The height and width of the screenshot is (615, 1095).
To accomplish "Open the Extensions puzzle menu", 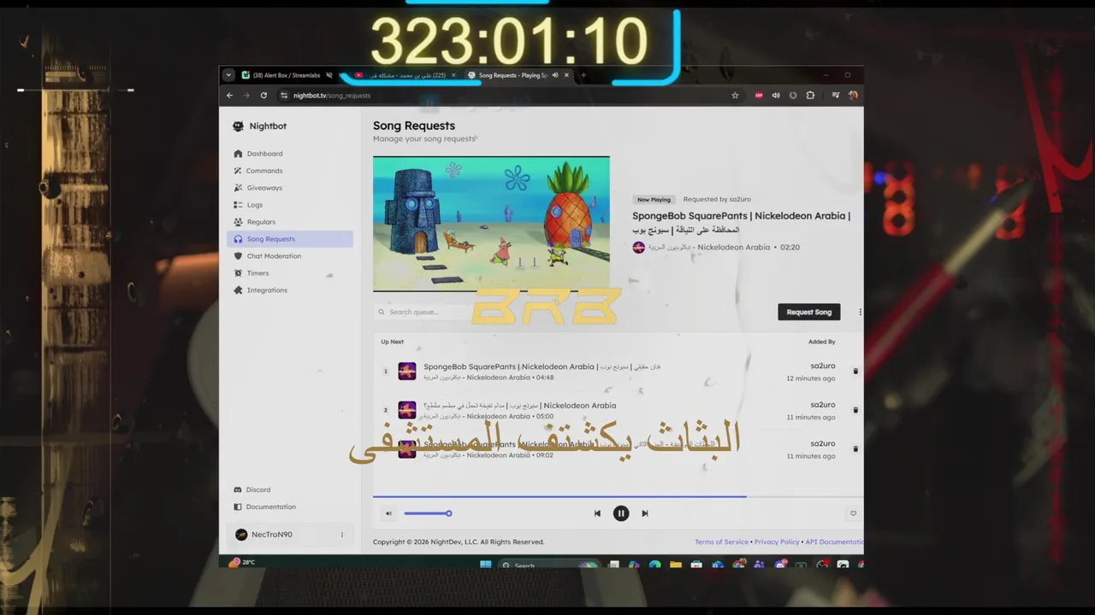I will [x=810, y=96].
